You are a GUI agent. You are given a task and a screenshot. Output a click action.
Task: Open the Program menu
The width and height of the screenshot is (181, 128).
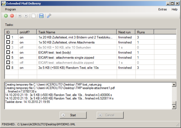tap(10, 9)
